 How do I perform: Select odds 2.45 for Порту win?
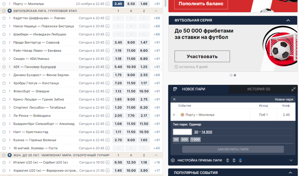pyautogui.click(x=118, y=4)
